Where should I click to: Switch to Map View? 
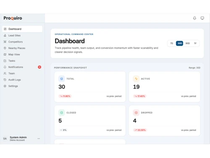[22, 54]
